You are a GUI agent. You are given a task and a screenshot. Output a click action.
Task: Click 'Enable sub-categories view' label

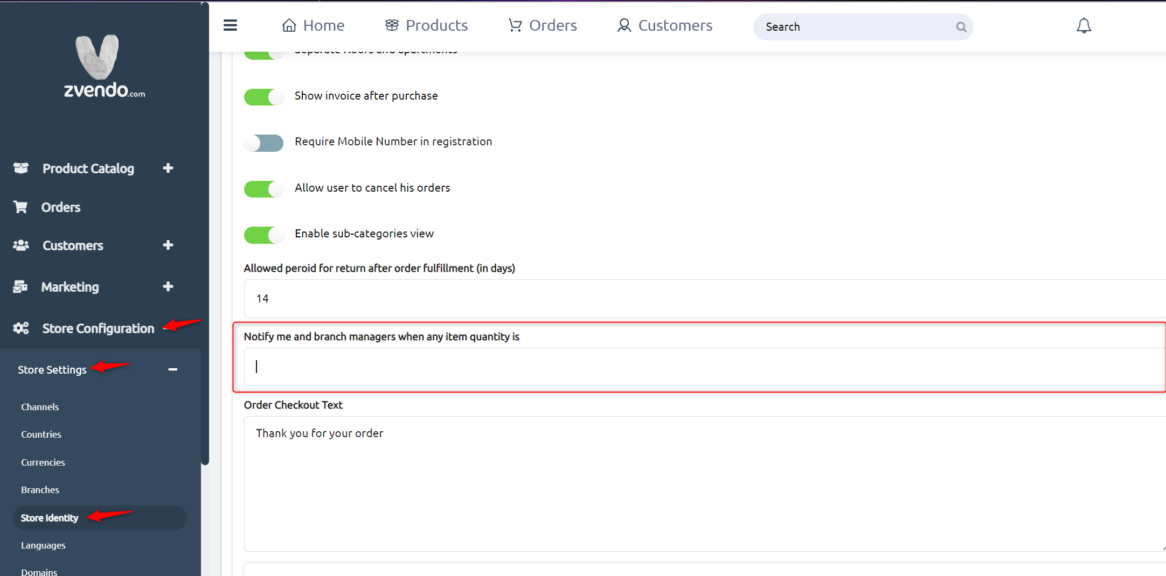click(x=364, y=234)
